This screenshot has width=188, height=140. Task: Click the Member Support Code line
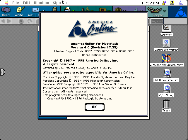point(94,51)
